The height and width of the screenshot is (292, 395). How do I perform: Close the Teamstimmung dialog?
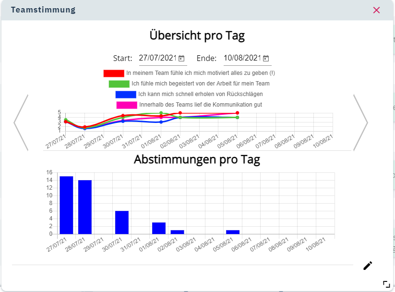pyautogui.click(x=376, y=10)
